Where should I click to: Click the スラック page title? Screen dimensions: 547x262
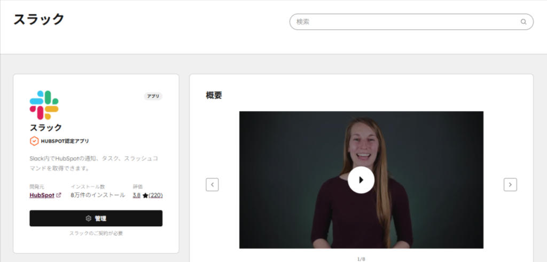(x=38, y=20)
